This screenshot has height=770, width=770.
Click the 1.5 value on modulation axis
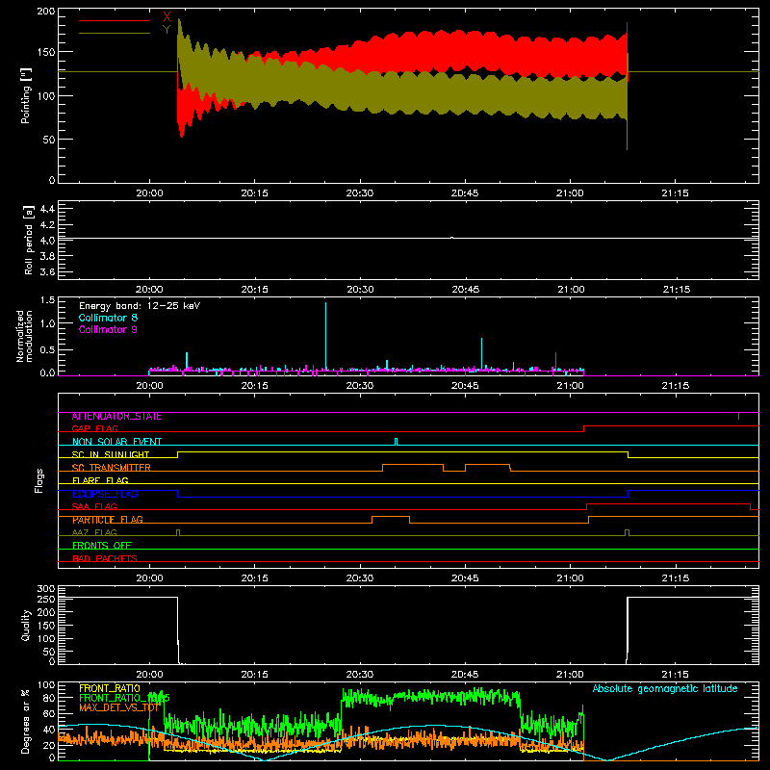coord(47,300)
